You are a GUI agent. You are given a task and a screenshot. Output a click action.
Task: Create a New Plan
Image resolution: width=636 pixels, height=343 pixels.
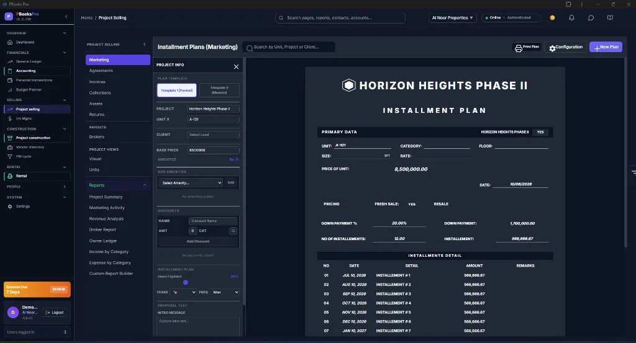tap(606, 47)
